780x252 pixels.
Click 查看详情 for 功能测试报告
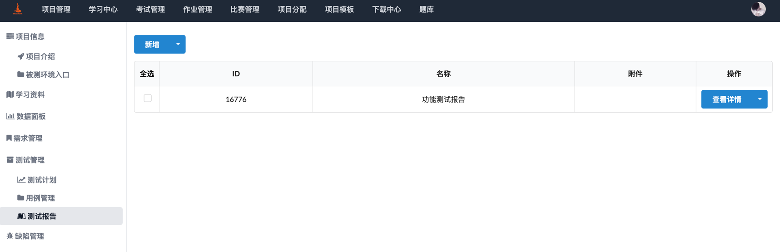tap(726, 99)
